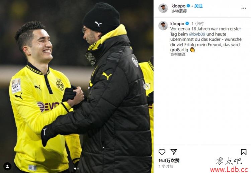Screen dimensions: 251x173
Task: Click the verified badge in post header
Action: (188, 6)
